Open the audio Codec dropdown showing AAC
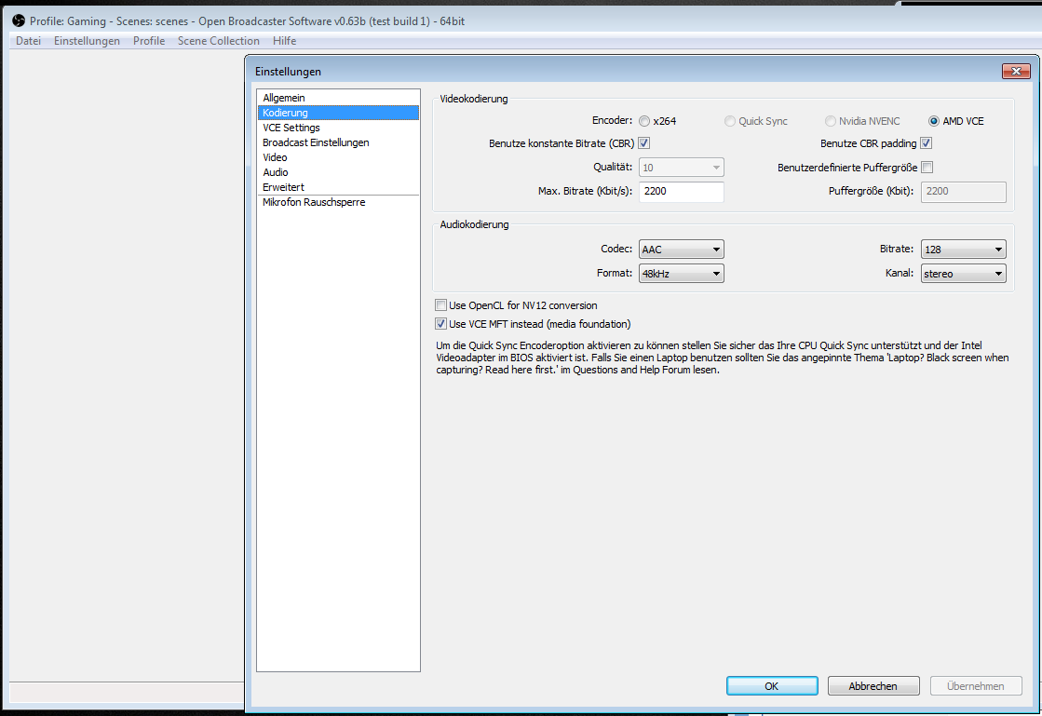The width and height of the screenshot is (1042, 716). 681,250
